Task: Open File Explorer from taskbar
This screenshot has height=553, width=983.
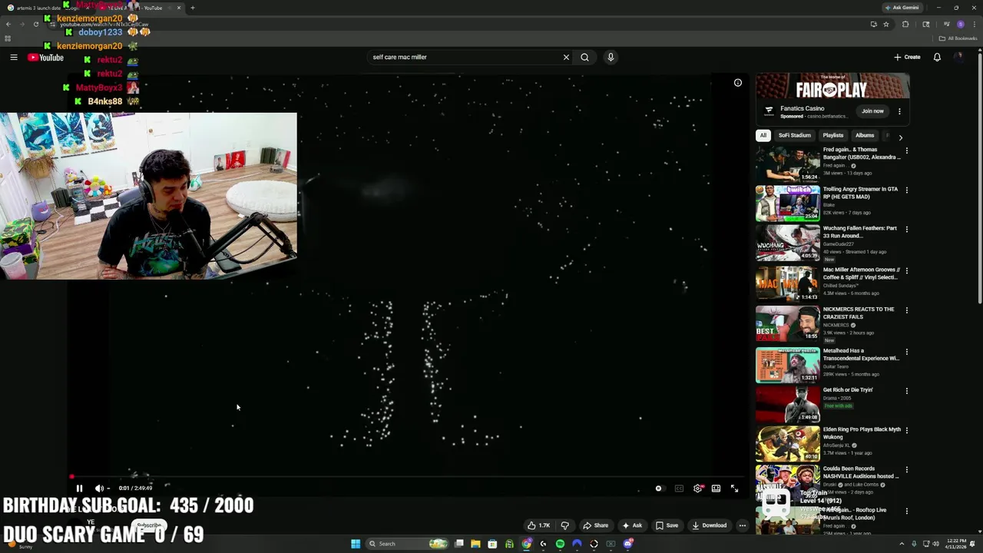Action: click(x=475, y=544)
